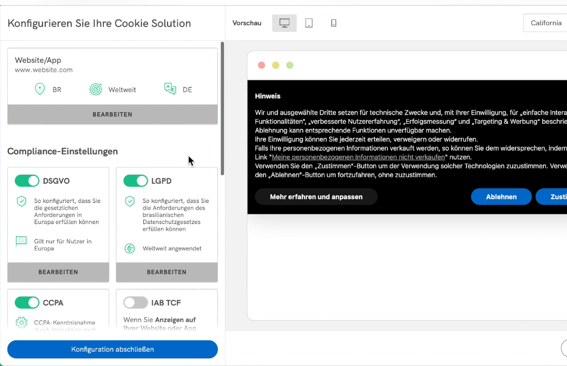Disable the DSGVO toggle
The image size is (567, 366).
[x=27, y=181]
